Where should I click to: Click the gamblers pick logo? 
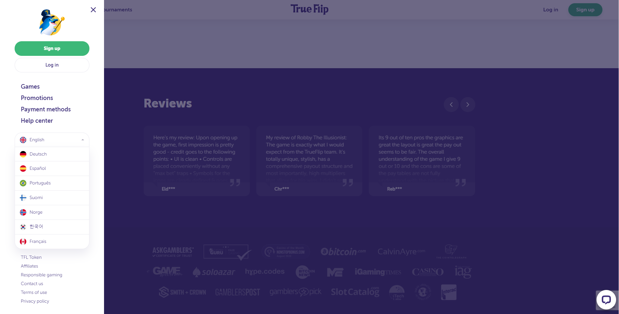point(296,292)
